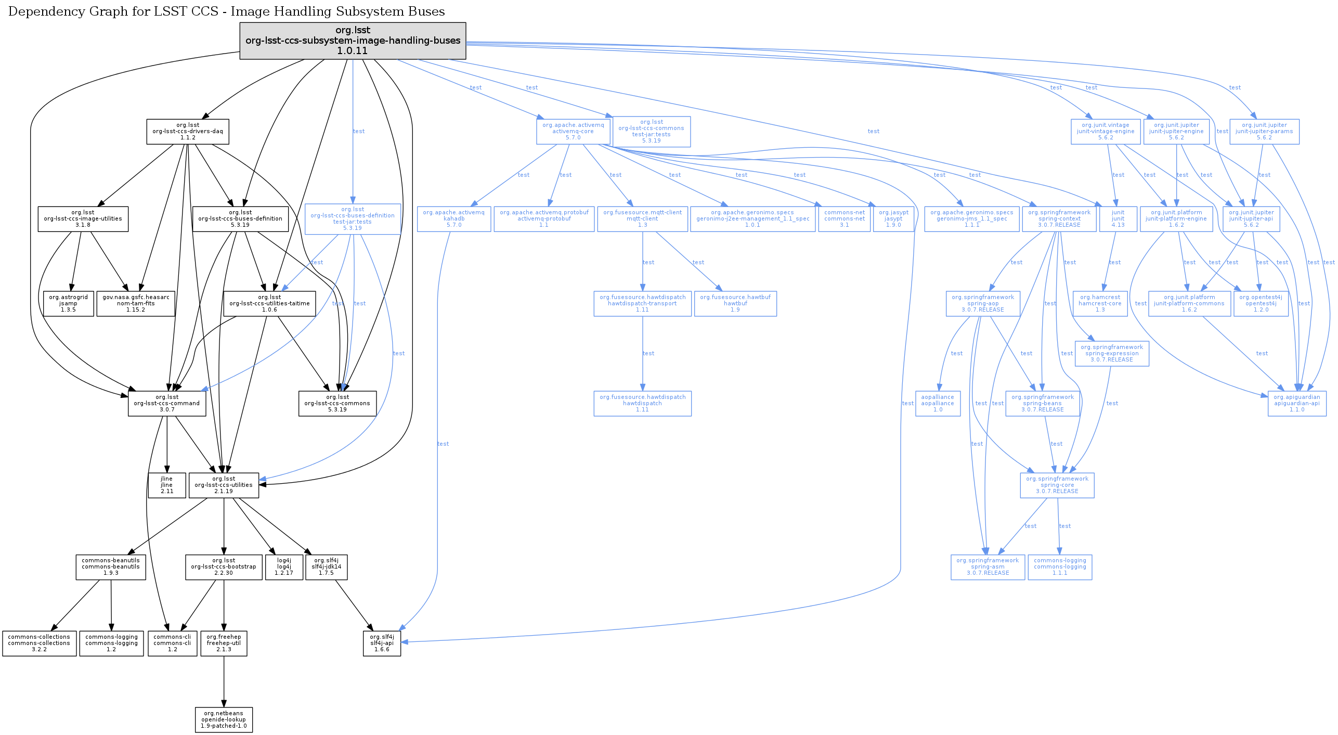Select the junit-vintage-engine 5.6.2 node
1338x735 pixels.
[1106, 132]
